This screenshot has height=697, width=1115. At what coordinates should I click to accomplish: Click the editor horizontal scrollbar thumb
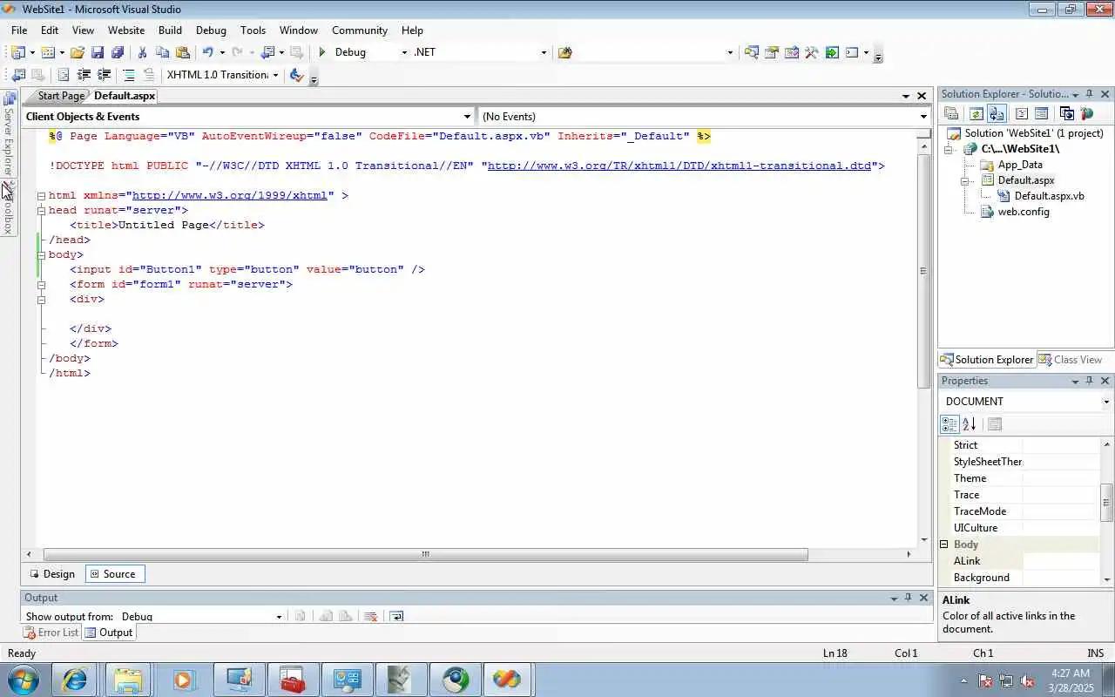[x=426, y=554]
